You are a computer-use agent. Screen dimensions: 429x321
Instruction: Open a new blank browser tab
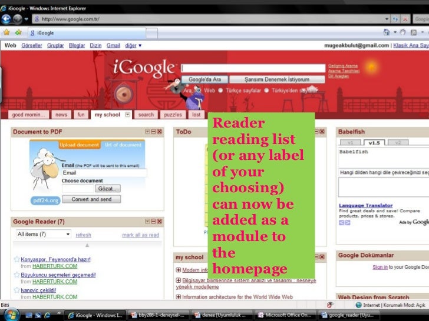tap(151, 34)
